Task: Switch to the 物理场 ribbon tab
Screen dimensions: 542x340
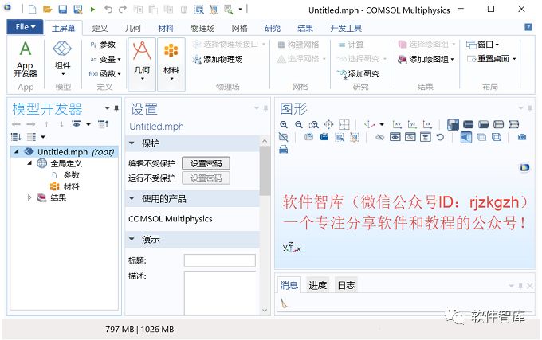Action: pyautogui.click(x=202, y=29)
